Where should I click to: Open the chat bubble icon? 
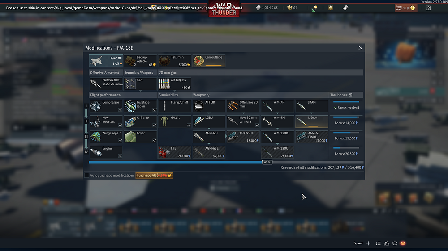[395, 243]
